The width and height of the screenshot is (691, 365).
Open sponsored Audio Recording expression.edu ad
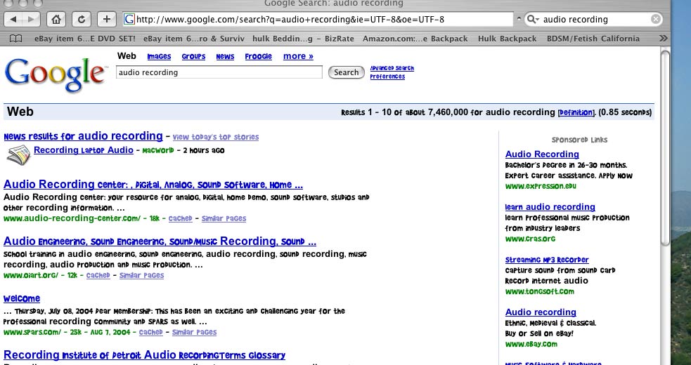pos(542,154)
